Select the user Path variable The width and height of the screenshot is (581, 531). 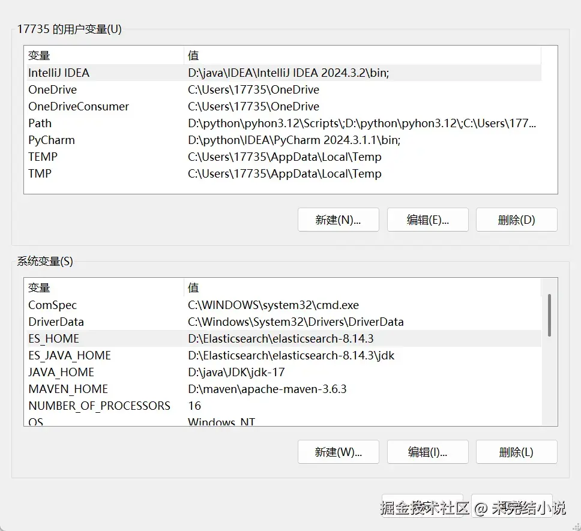(x=40, y=123)
